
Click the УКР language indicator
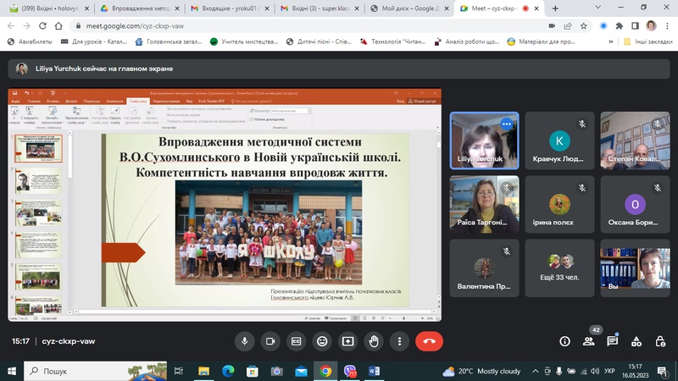pyautogui.click(x=609, y=371)
